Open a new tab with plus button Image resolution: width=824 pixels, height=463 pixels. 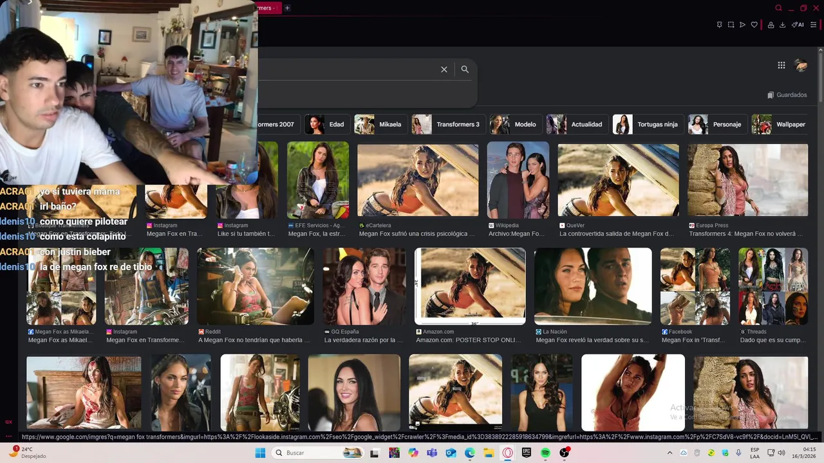[x=287, y=8]
